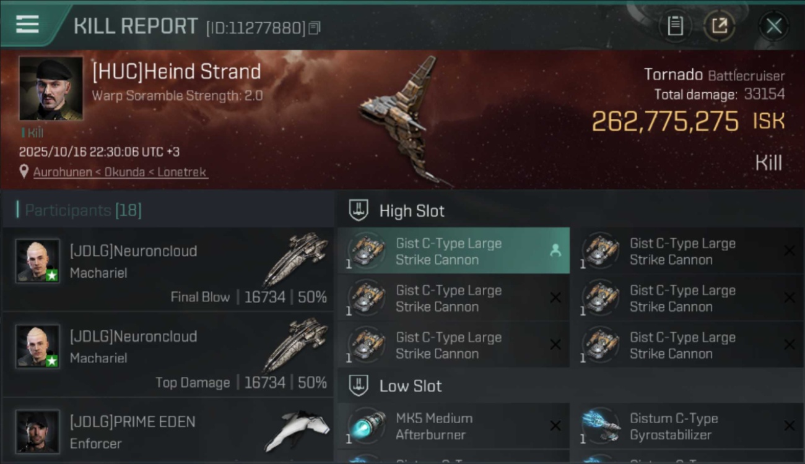Open the Participants [18] list header
This screenshot has width=805, height=464.
click(x=83, y=210)
